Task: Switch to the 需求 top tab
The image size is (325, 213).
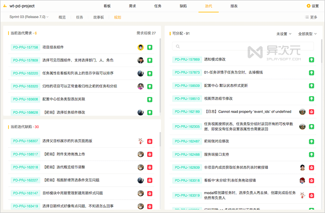Action: click(x=132, y=6)
